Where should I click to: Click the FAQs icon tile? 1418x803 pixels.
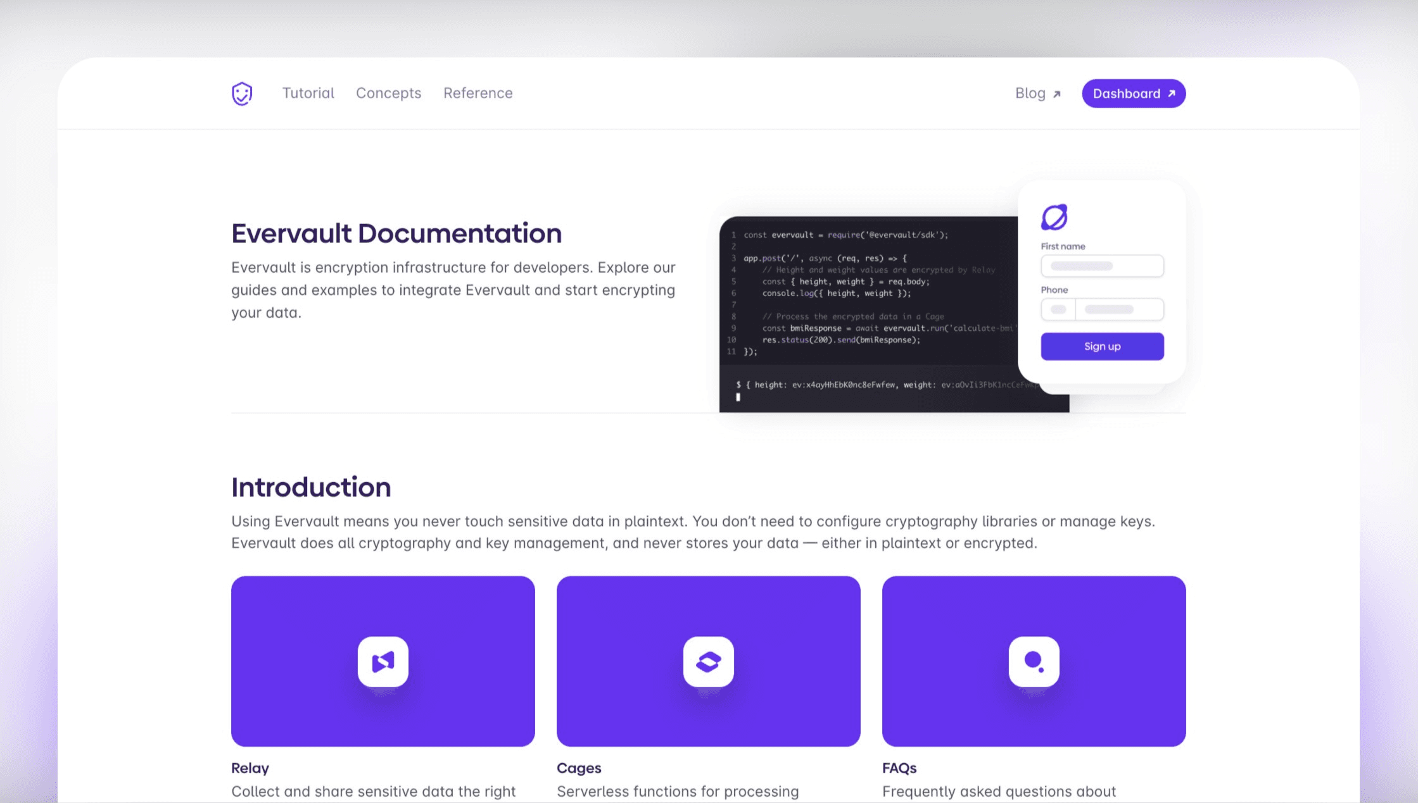click(1034, 661)
